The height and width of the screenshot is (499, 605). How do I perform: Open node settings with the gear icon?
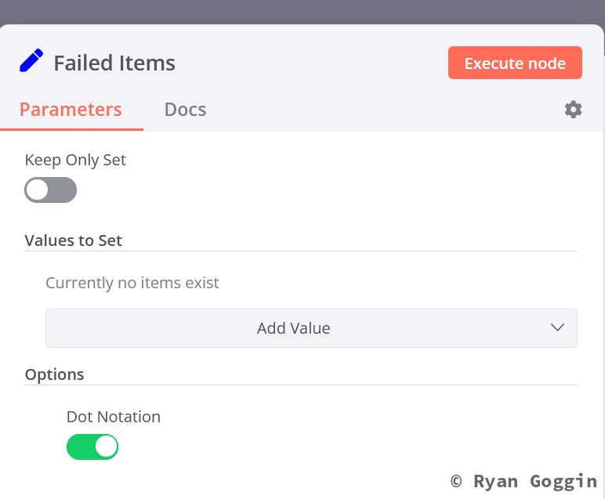(x=573, y=110)
